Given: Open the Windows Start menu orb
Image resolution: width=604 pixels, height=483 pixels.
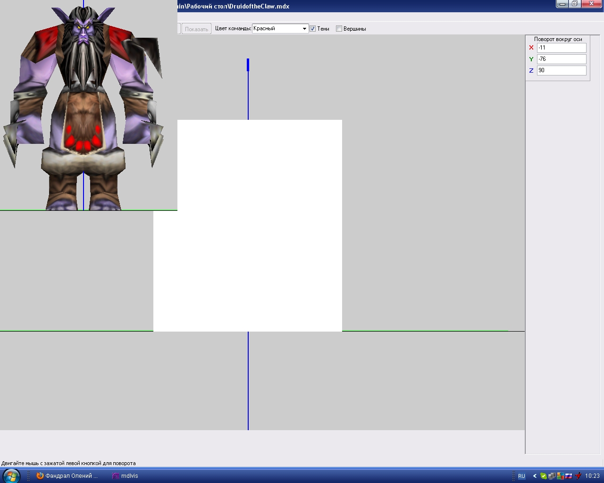Looking at the screenshot, I should click(x=11, y=475).
